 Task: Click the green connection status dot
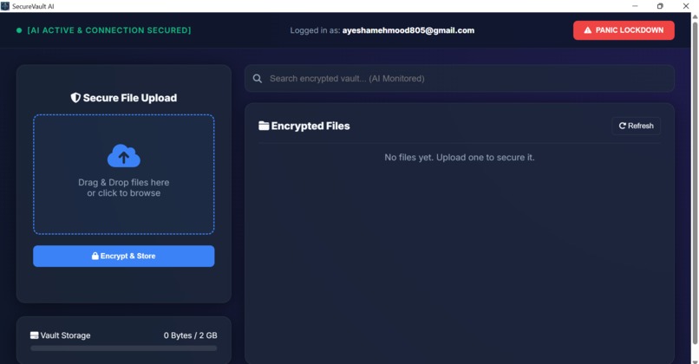[19, 30]
